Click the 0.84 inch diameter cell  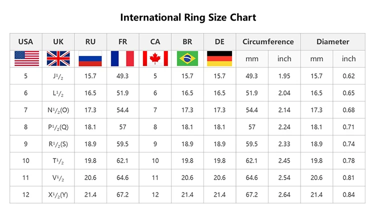coord(348,194)
